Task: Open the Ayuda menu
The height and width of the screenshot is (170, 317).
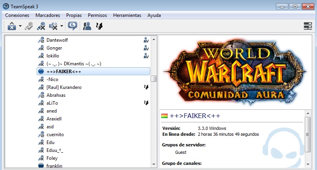Action: 154,15
